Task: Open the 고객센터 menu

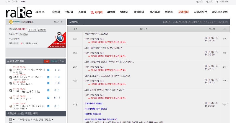Action: pyautogui.click(x=183, y=12)
